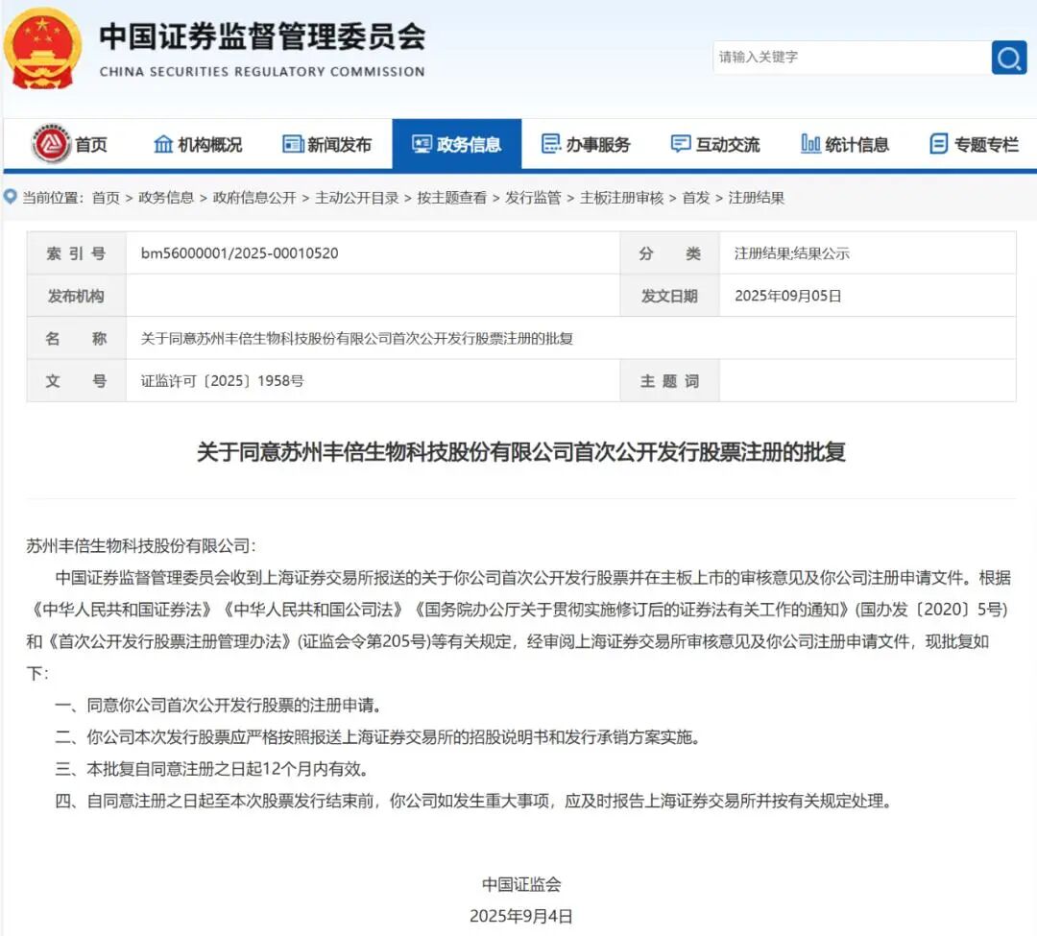Image resolution: width=1037 pixels, height=936 pixels.
Task: Click the 主题词 label cell
Action: click(669, 381)
